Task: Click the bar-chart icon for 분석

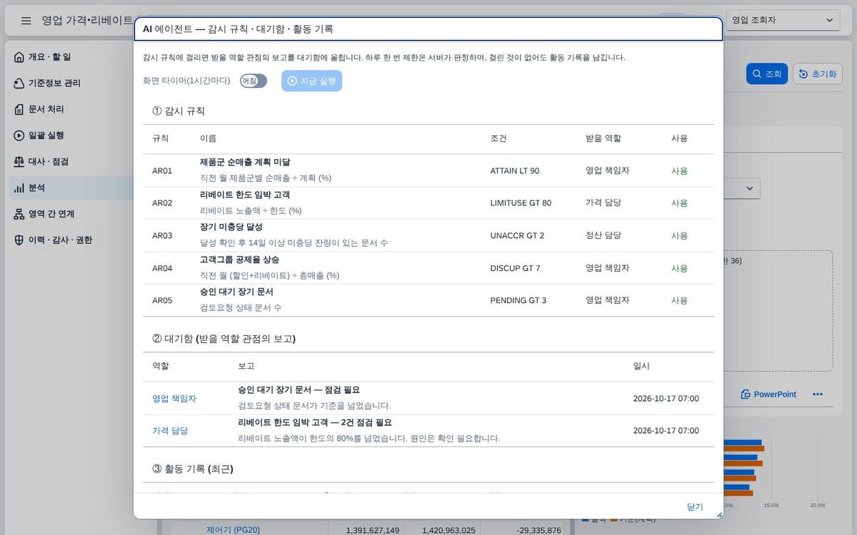Action: [x=19, y=188]
